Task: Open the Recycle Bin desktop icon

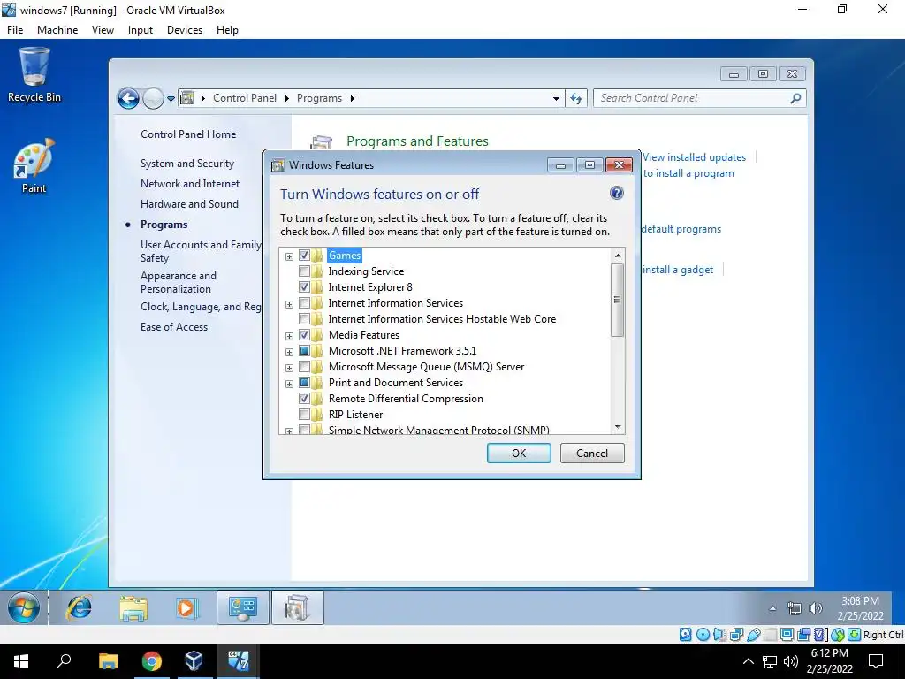Action: [34, 75]
